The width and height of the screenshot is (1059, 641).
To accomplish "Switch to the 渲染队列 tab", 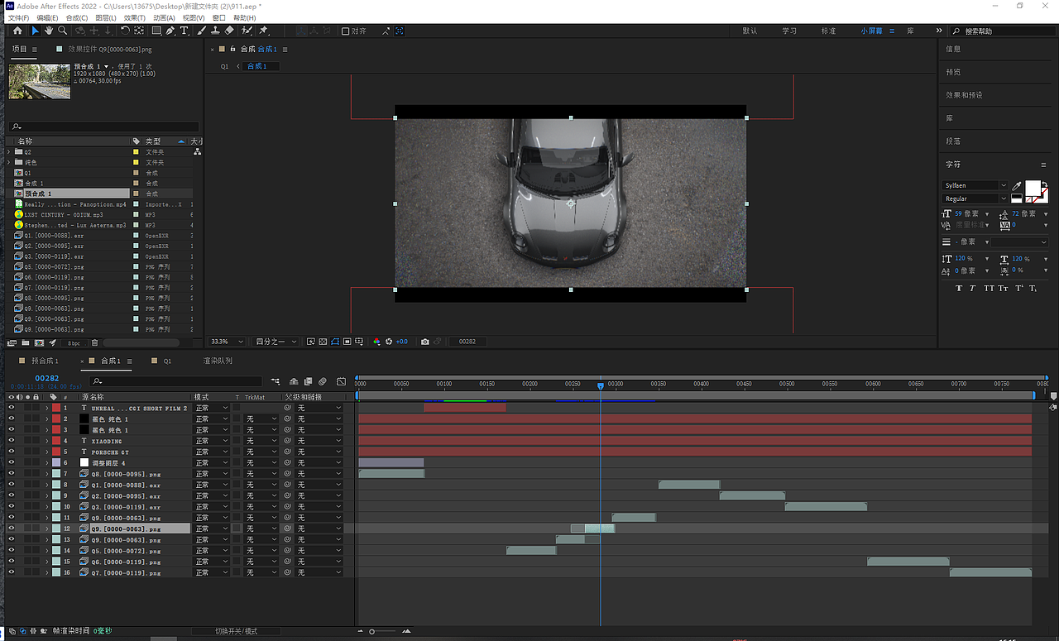I will [x=218, y=361].
